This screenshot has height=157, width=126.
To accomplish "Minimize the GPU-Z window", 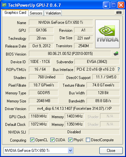I will pyautogui.click(x=106, y=5).
